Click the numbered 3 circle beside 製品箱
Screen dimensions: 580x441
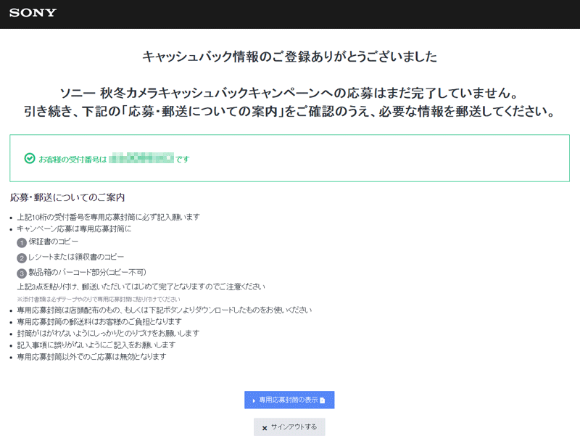22,273
